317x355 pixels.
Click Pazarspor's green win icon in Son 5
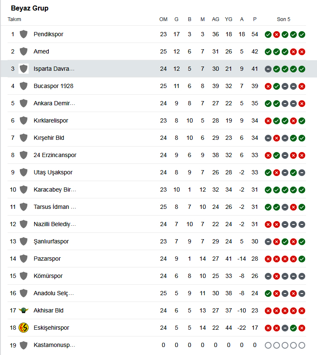click(x=302, y=259)
